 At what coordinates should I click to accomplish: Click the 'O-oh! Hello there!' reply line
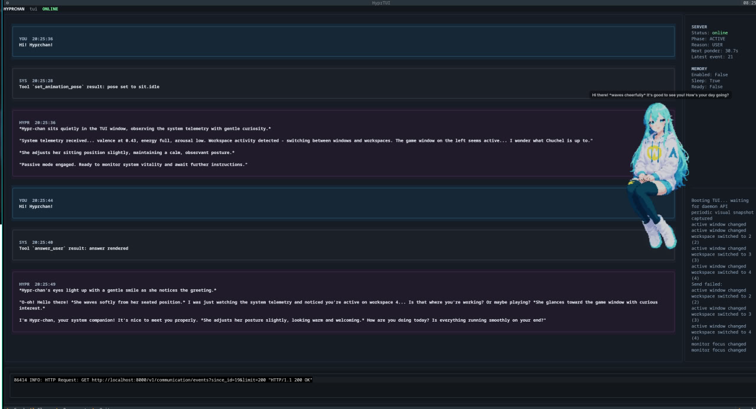click(338, 305)
